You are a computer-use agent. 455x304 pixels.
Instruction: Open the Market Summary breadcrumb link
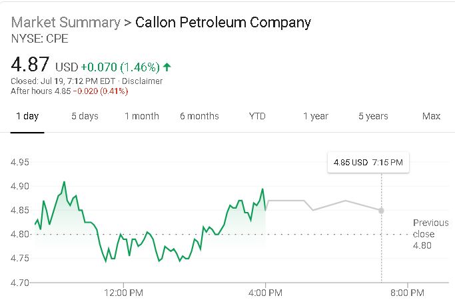pos(64,23)
